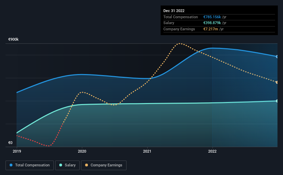
Task: Click the 2022 x-axis label
Action: coord(212,151)
